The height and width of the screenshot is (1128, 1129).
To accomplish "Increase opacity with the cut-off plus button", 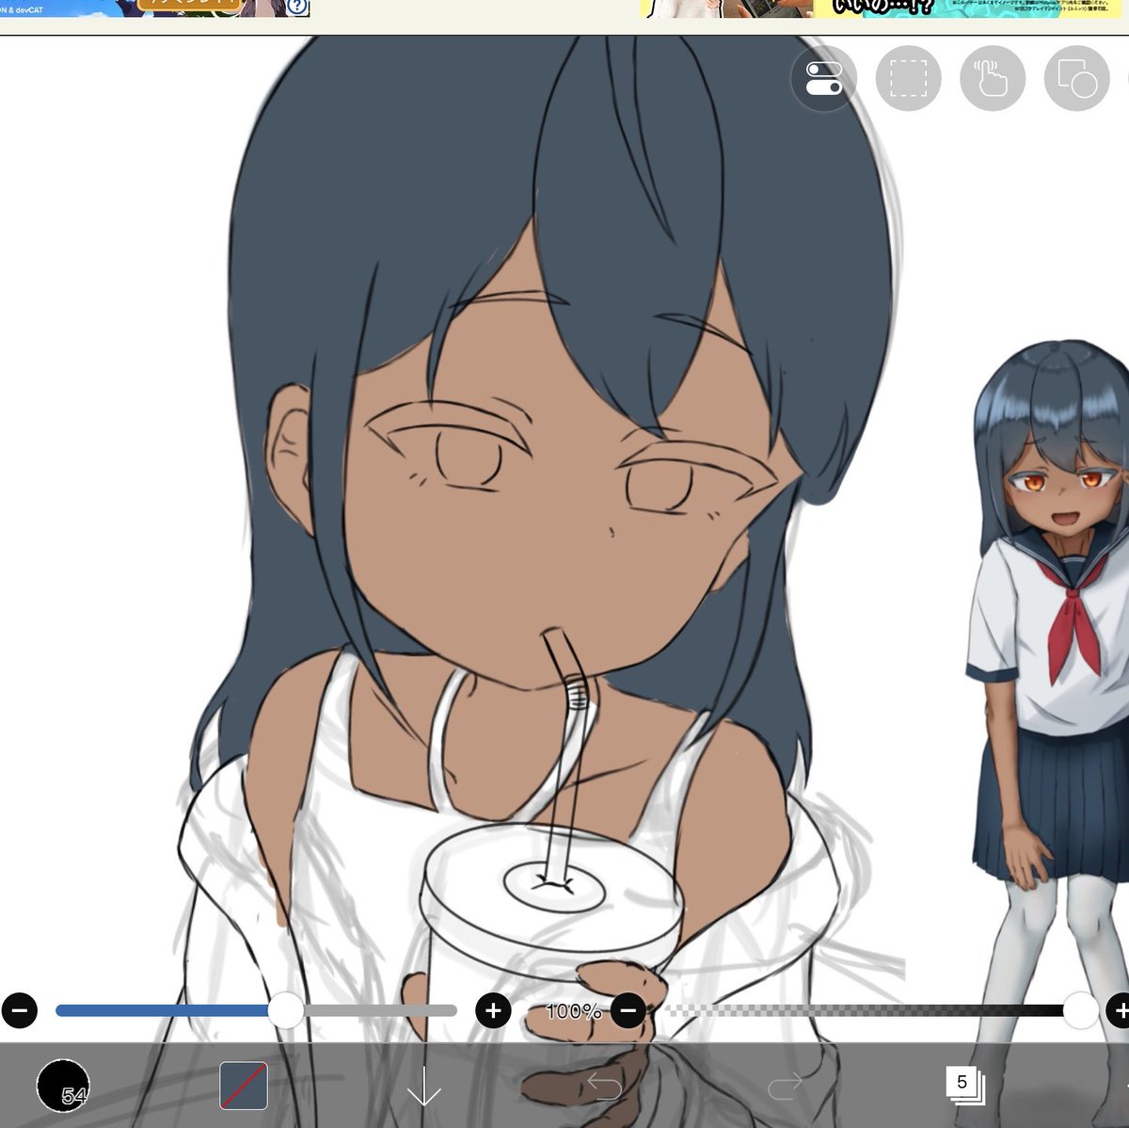I will (1119, 1011).
